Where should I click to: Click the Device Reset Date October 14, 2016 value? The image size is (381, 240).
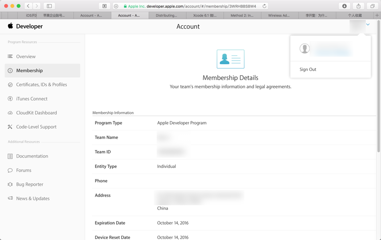[x=172, y=237]
